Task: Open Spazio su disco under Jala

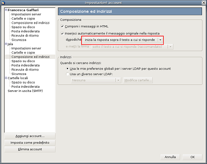Action: (x=23, y=61)
